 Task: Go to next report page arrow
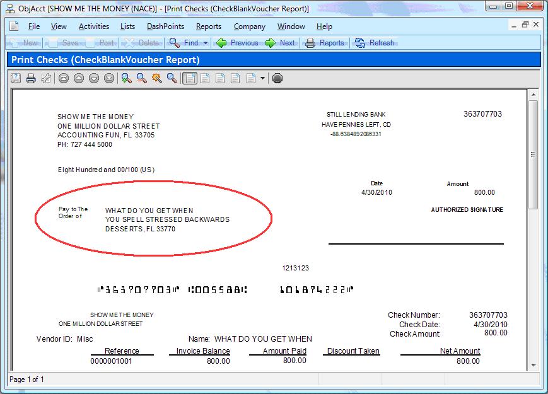coord(94,78)
